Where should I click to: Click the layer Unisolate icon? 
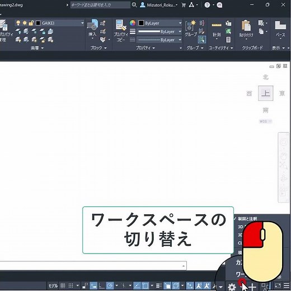click(26, 40)
